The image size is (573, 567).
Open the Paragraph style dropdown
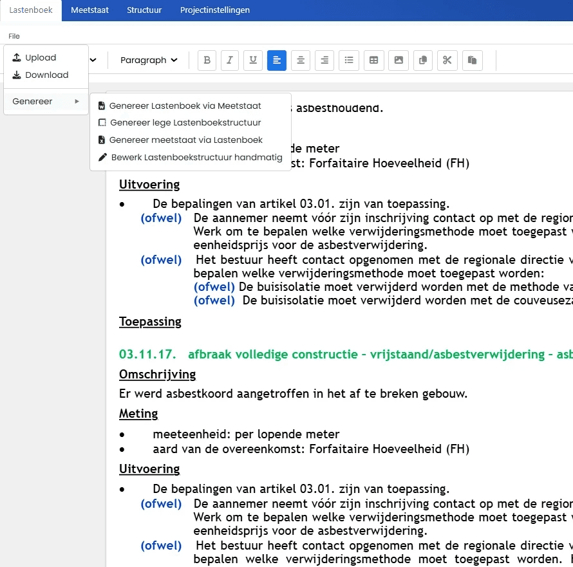(x=149, y=60)
